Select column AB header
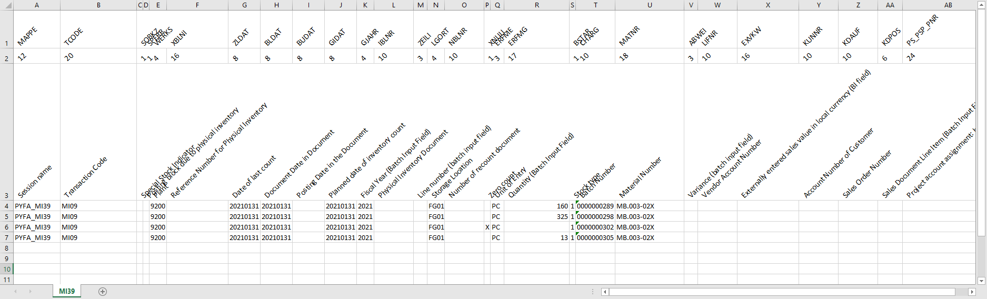The height and width of the screenshot is (299, 987). point(948,5)
